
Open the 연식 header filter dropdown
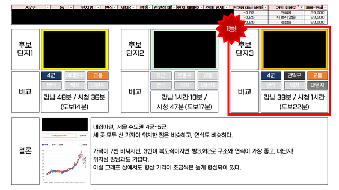pos(114,7)
